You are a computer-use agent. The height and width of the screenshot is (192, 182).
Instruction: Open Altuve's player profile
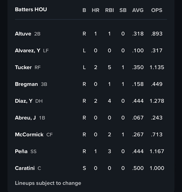(23, 34)
